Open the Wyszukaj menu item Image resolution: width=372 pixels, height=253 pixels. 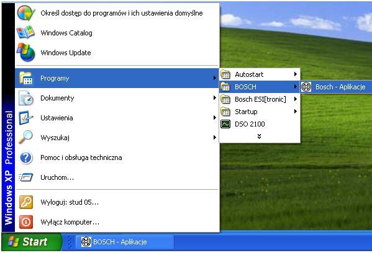pyautogui.click(x=117, y=138)
